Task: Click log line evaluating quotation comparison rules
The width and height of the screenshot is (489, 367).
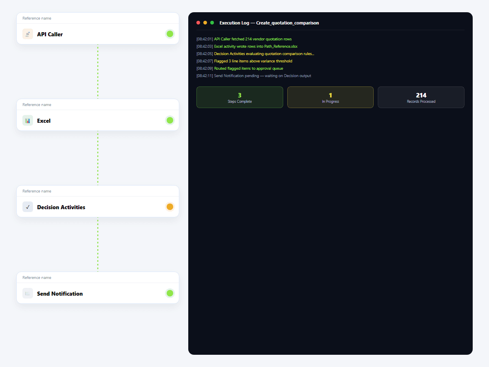Action: 255,54
